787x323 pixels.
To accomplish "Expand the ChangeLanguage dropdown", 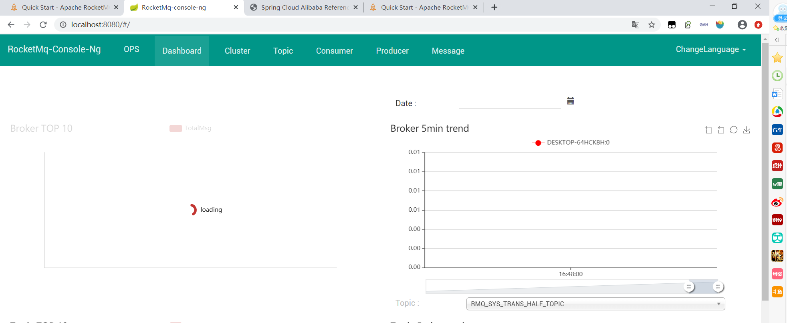I will 711,49.
